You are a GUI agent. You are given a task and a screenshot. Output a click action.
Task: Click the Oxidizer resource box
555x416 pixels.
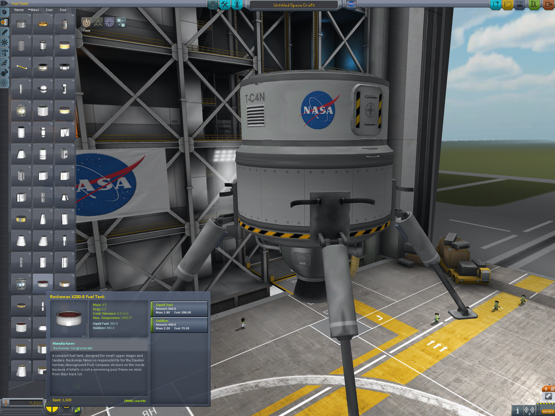(x=179, y=324)
